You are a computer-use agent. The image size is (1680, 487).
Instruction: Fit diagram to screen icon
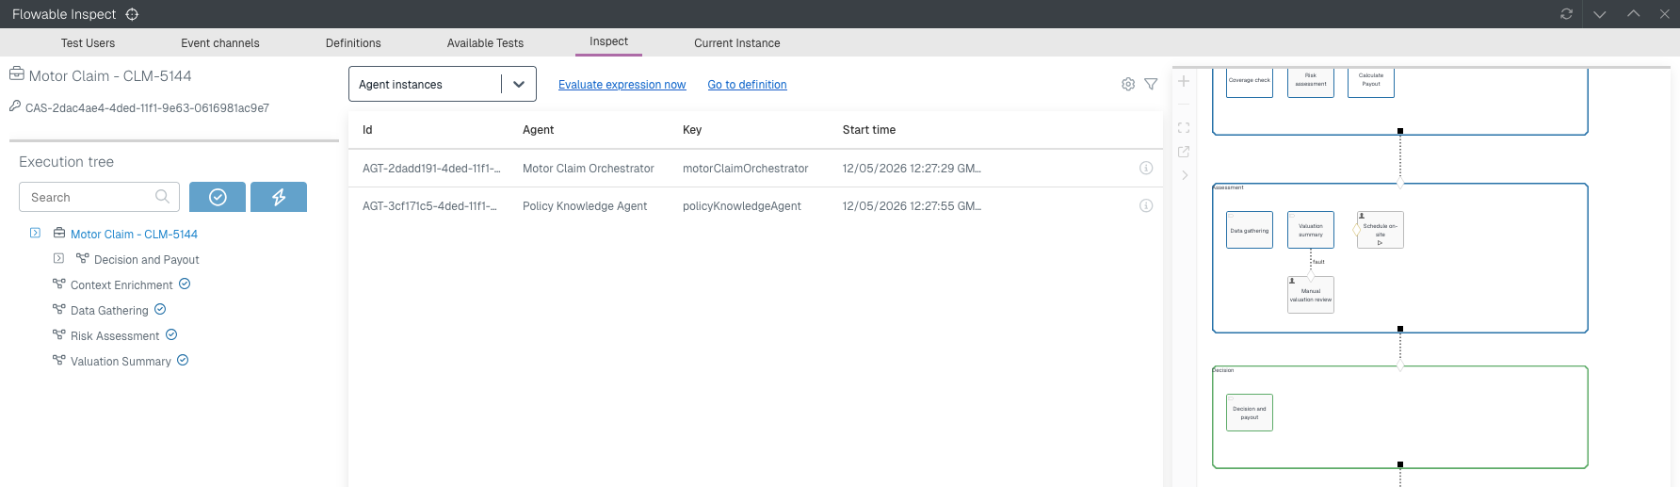(x=1184, y=128)
